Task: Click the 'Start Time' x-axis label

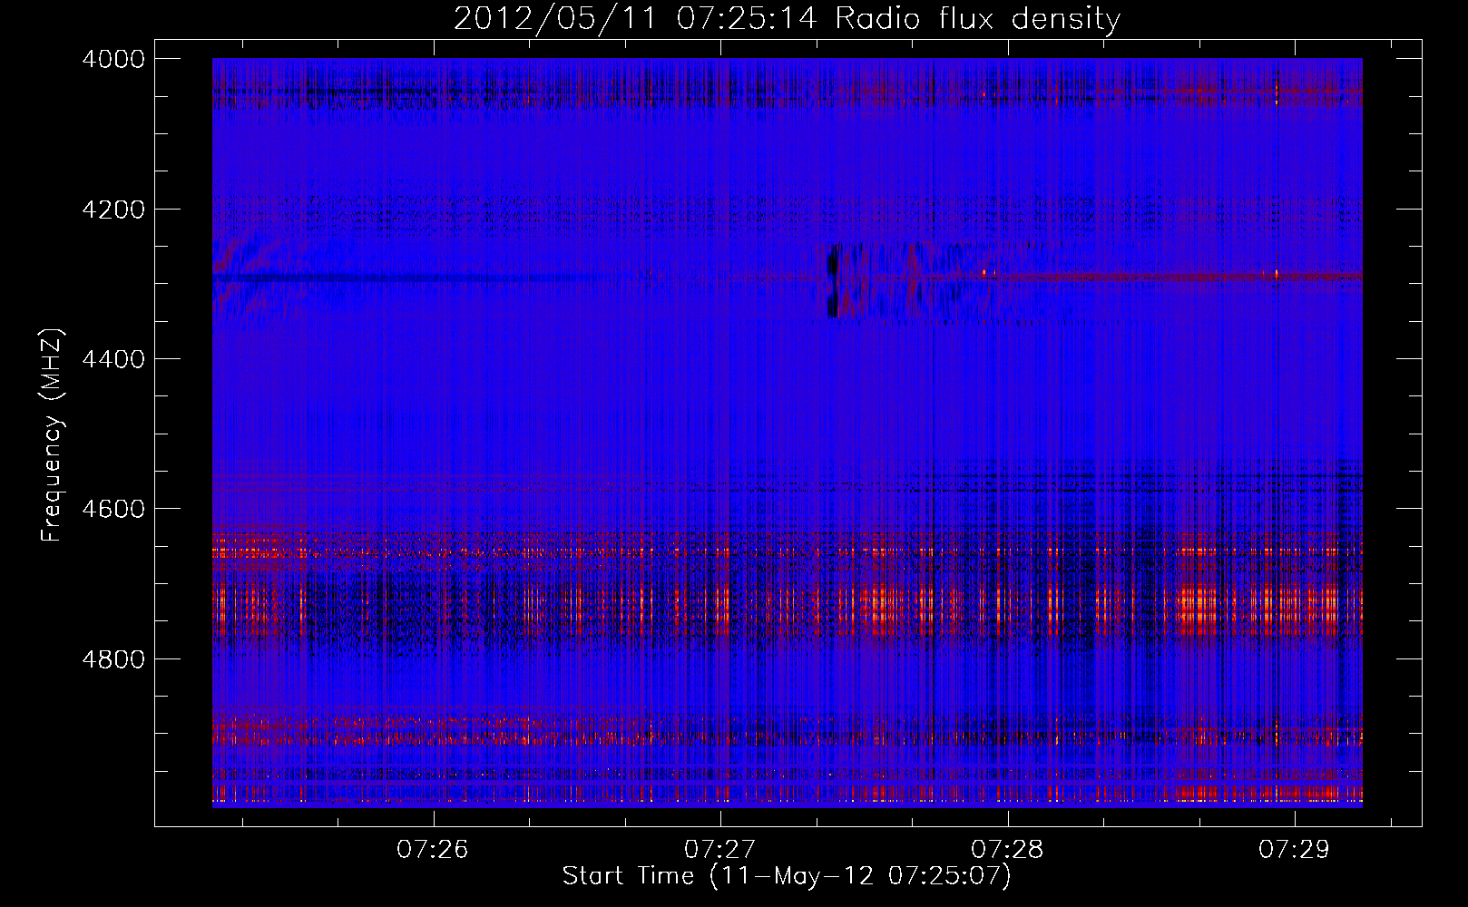Action: point(786,875)
